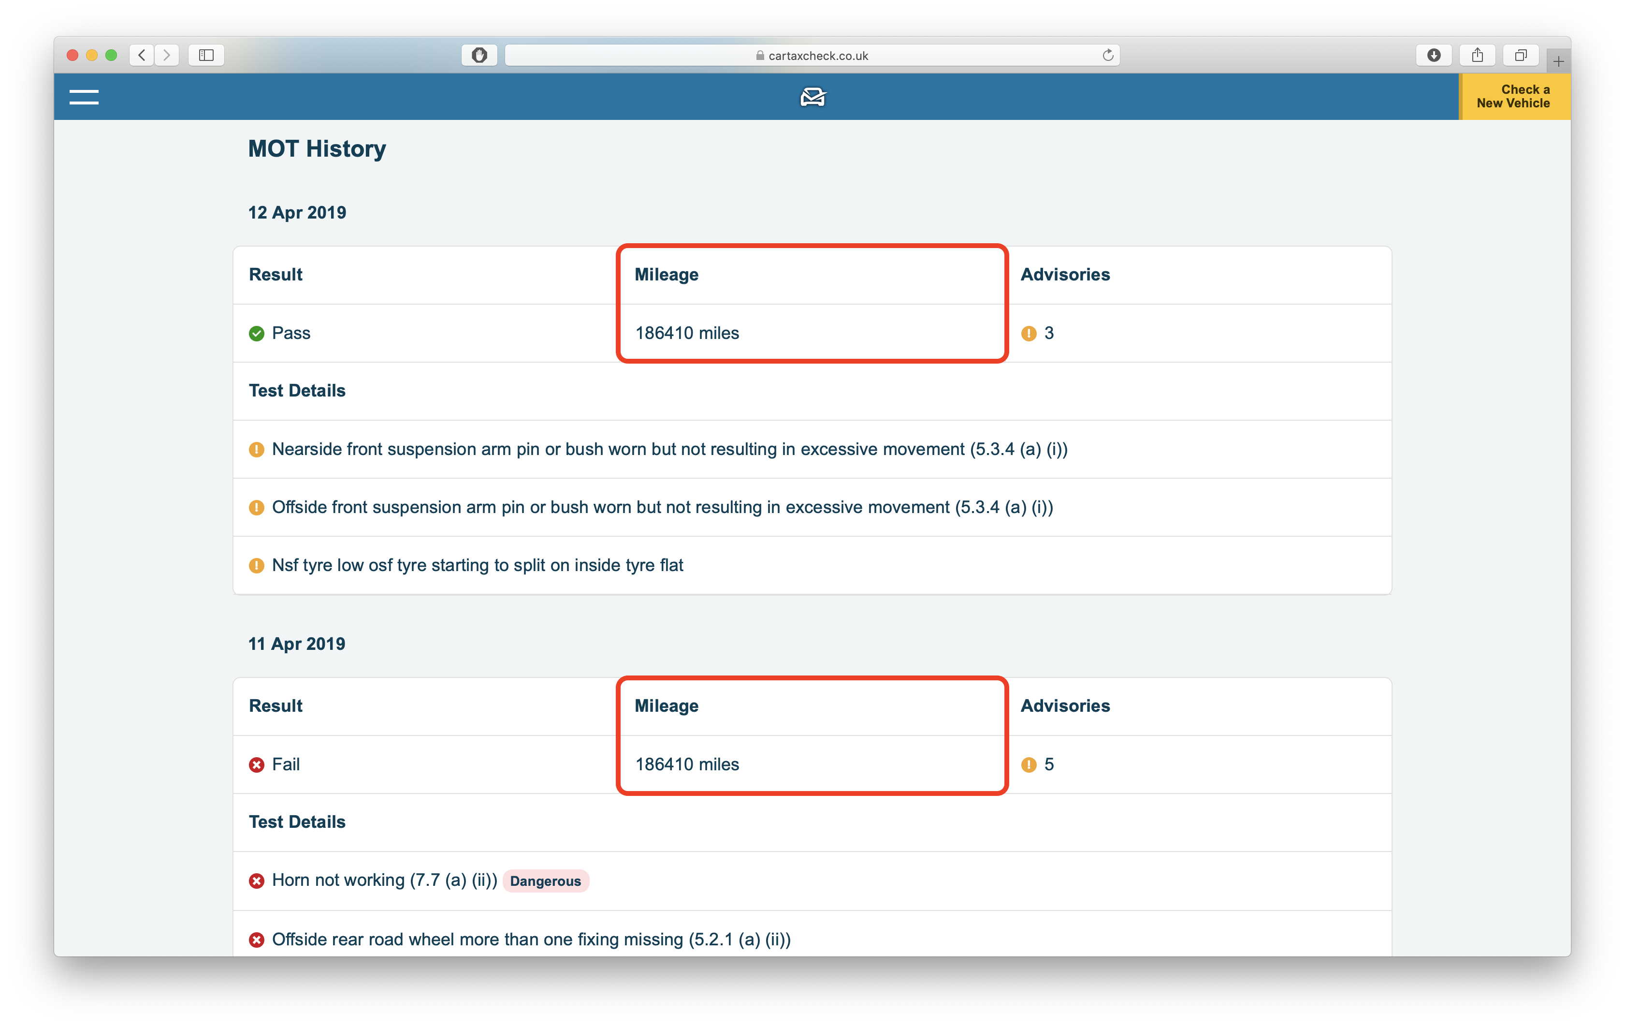Click Result column header in 11 Apr table
The width and height of the screenshot is (1625, 1028).
point(276,706)
